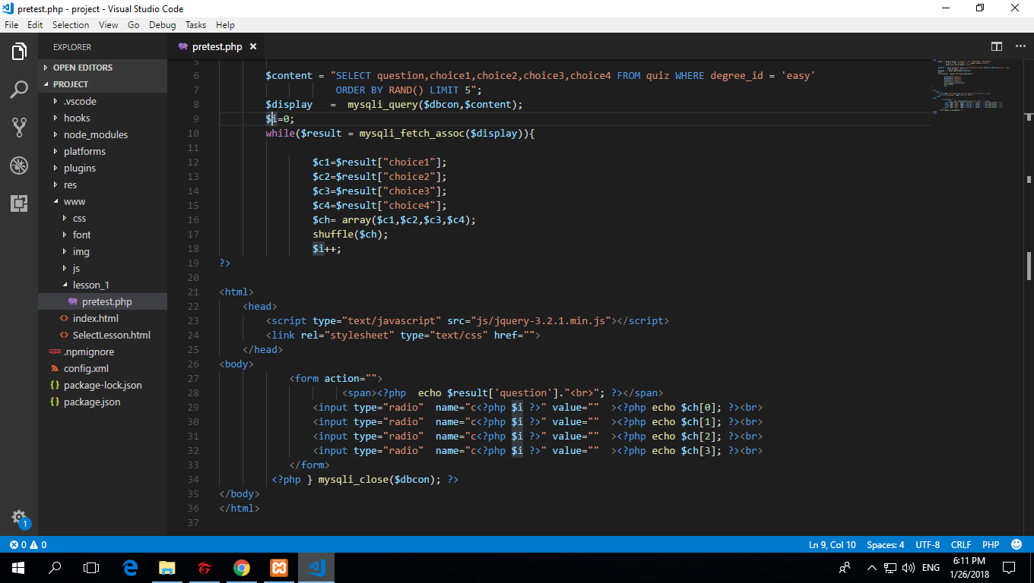Open Task View on the taskbar

pyautogui.click(x=91, y=567)
